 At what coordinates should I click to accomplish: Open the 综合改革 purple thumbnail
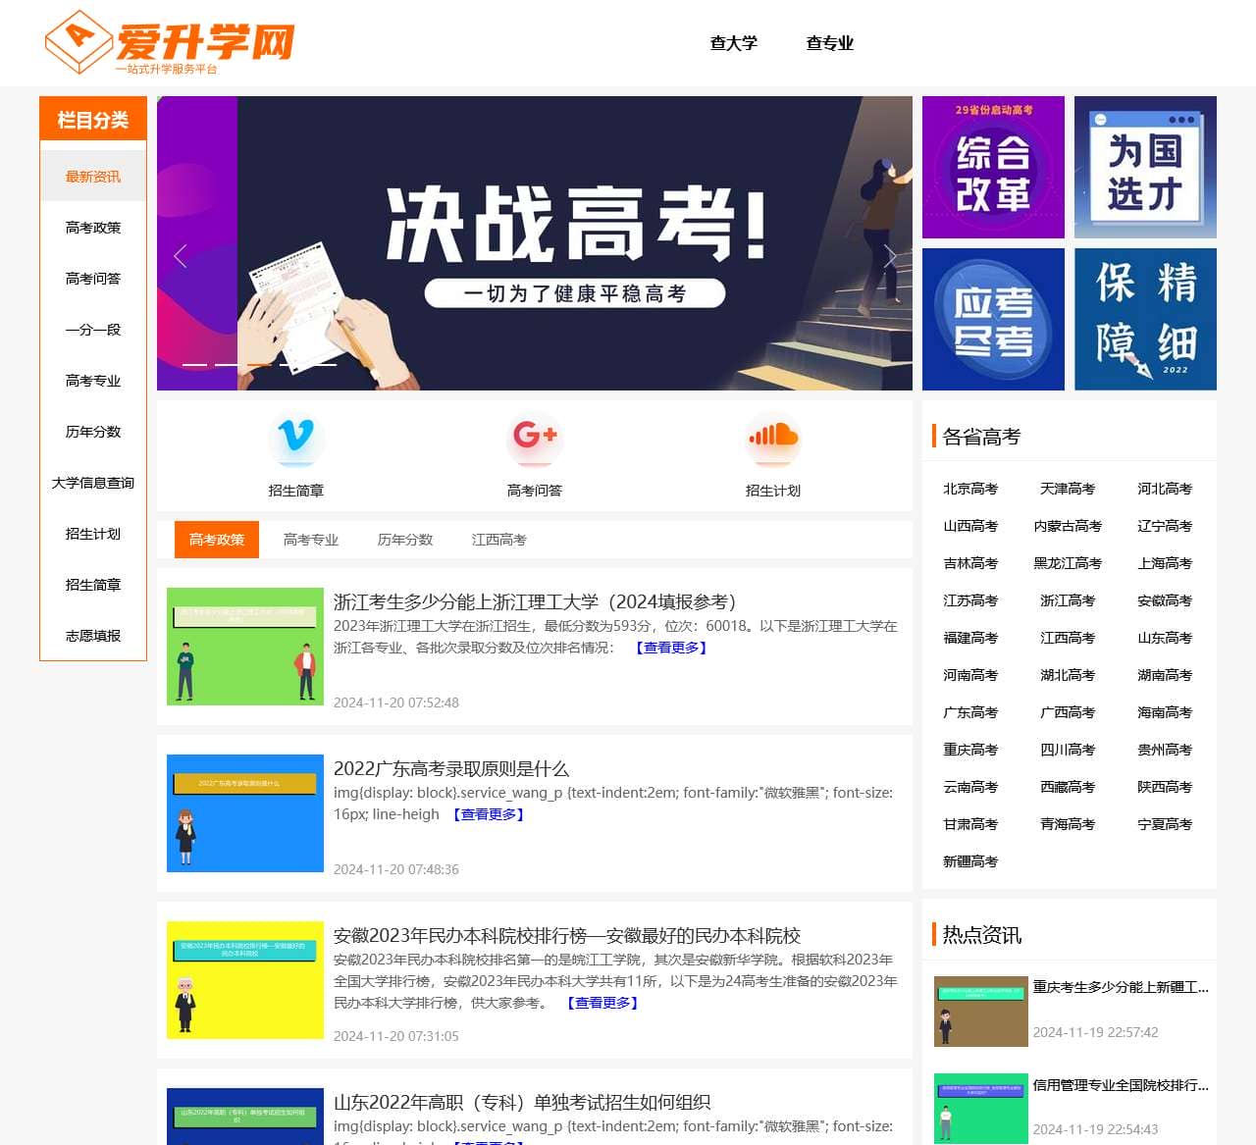coord(993,167)
